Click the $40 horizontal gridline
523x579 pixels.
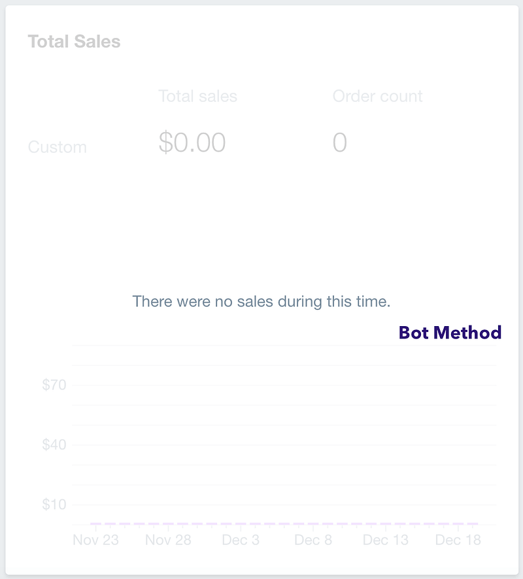284,445
